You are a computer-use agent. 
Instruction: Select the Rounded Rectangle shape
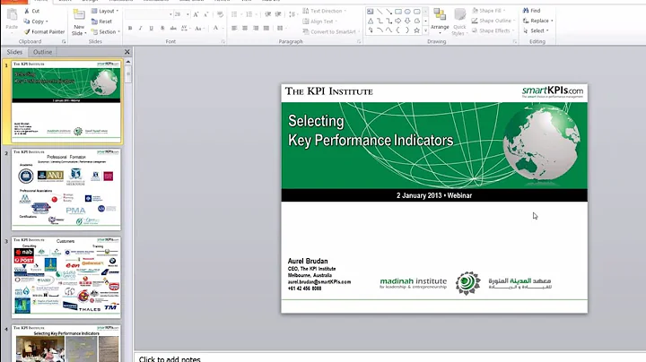click(417, 12)
